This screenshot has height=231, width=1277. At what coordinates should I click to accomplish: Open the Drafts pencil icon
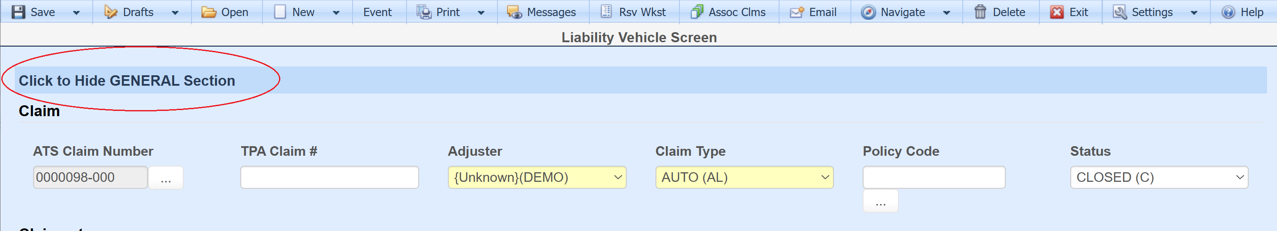(x=110, y=12)
